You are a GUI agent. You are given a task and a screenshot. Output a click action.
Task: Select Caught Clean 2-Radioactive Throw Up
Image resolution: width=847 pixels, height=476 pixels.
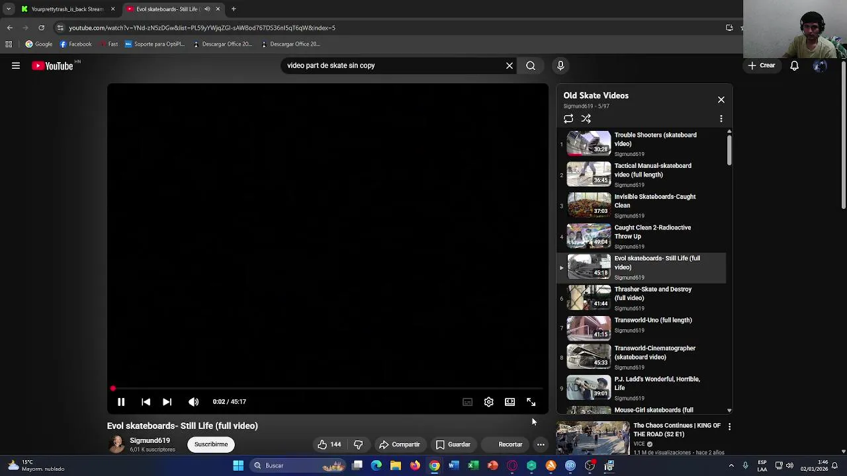641,236
